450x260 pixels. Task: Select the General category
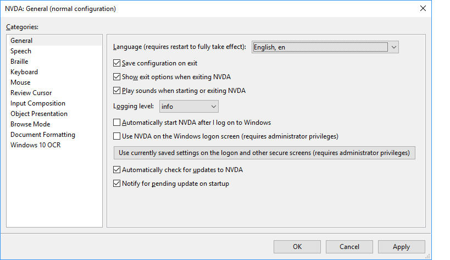54,41
